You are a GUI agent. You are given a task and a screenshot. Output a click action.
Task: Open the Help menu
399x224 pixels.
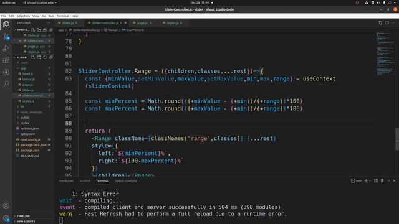point(75,16)
